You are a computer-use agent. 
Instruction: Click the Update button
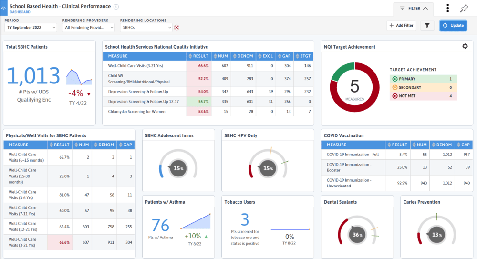point(453,26)
